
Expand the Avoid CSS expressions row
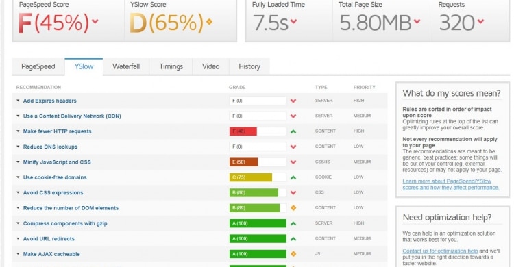(x=18, y=192)
